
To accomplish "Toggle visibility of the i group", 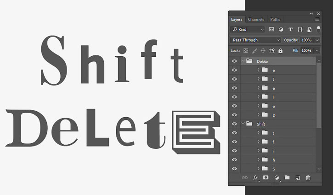I will 234,151.
